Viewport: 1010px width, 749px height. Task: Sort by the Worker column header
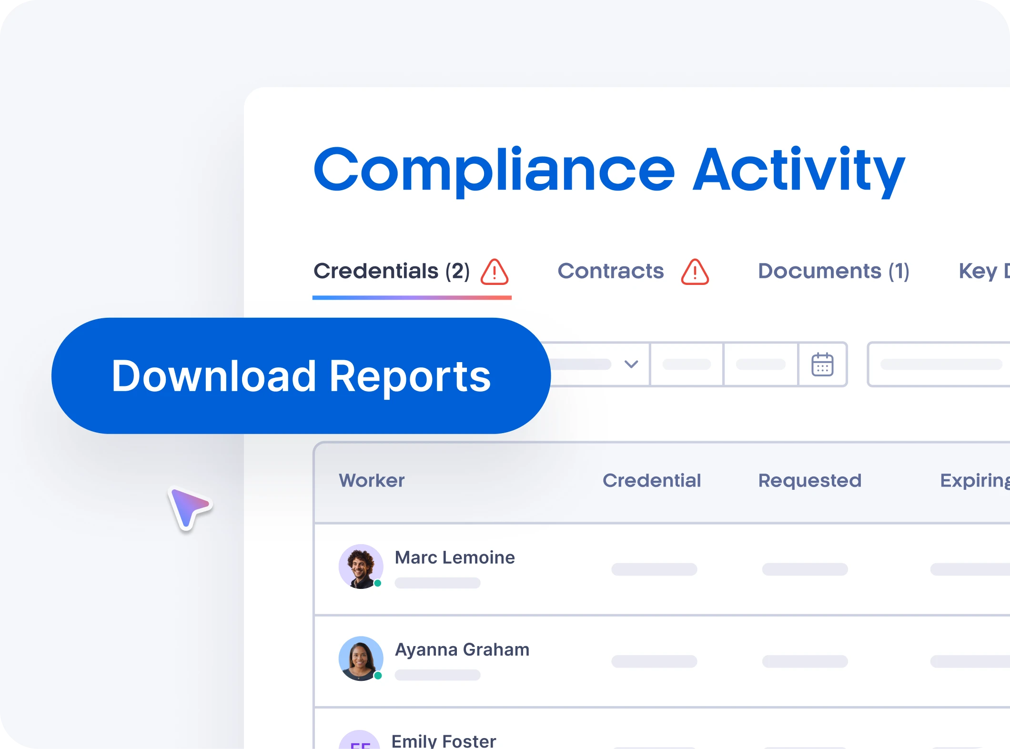pos(372,480)
